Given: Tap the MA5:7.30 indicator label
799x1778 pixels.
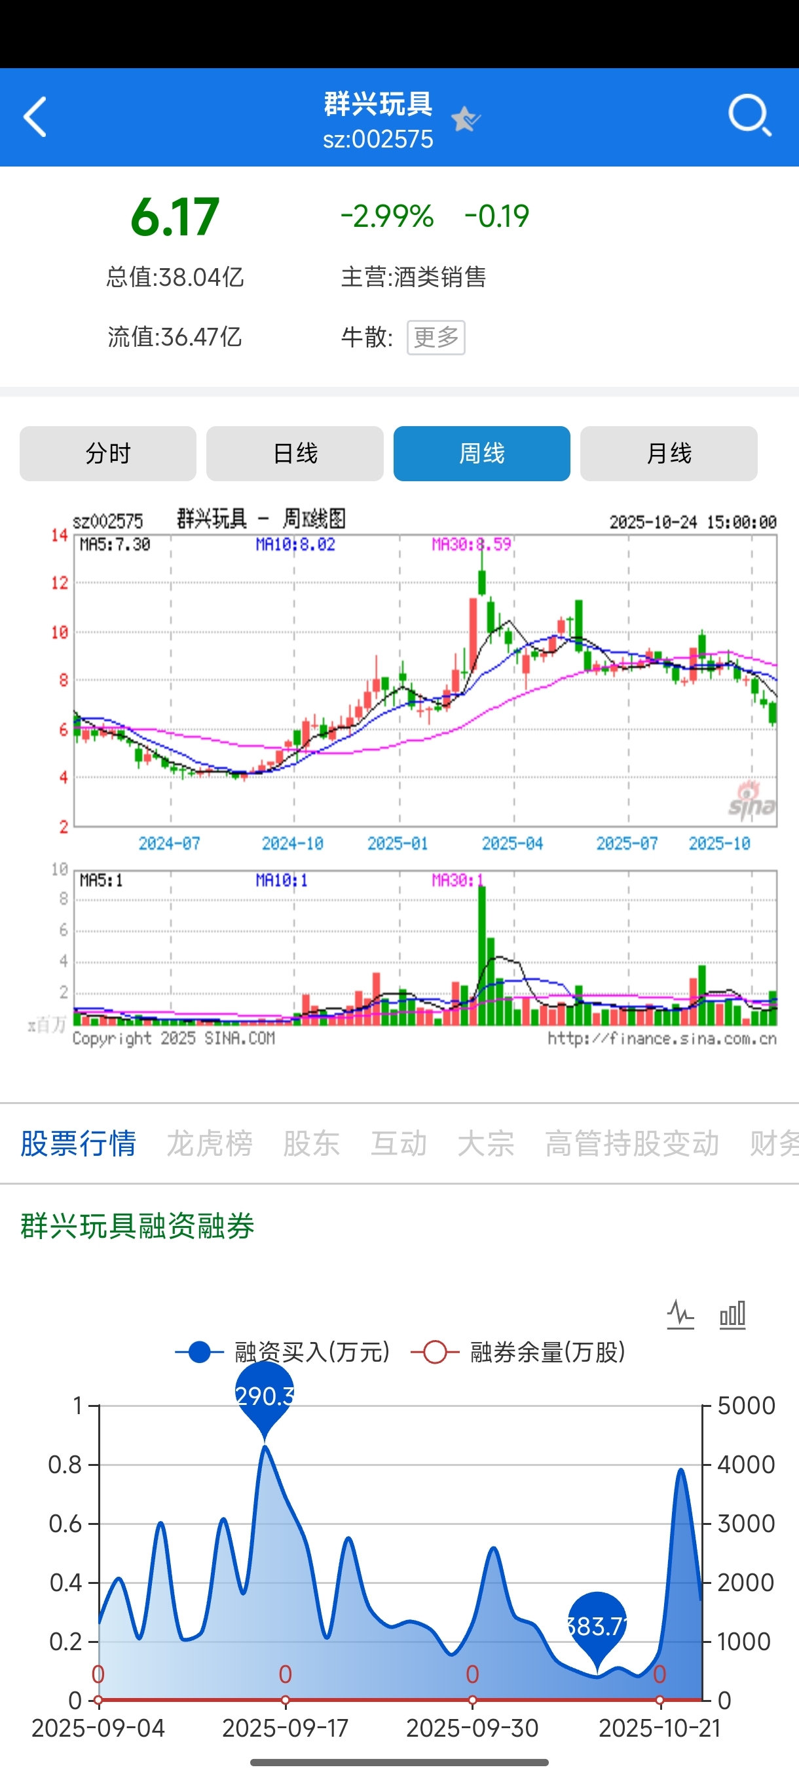Looking at the screenshot, I should [x=115, y=545].
